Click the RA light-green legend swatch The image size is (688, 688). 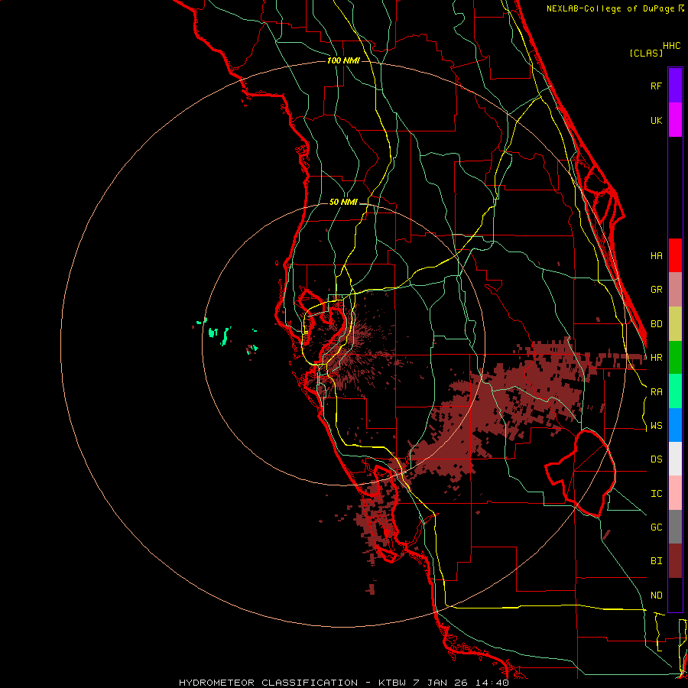[675, 391]
